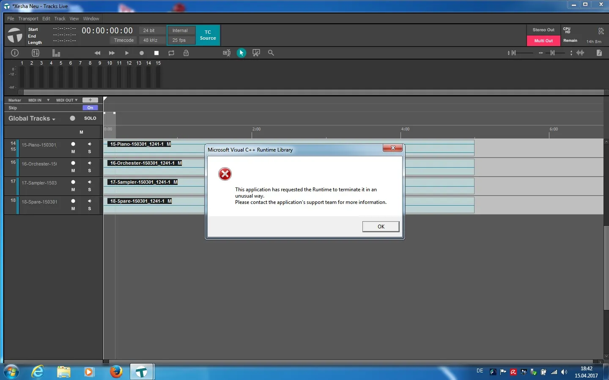The image size is (609, 380).
Task: Toggle loop playback icon
Action: (x=171, y=53)
